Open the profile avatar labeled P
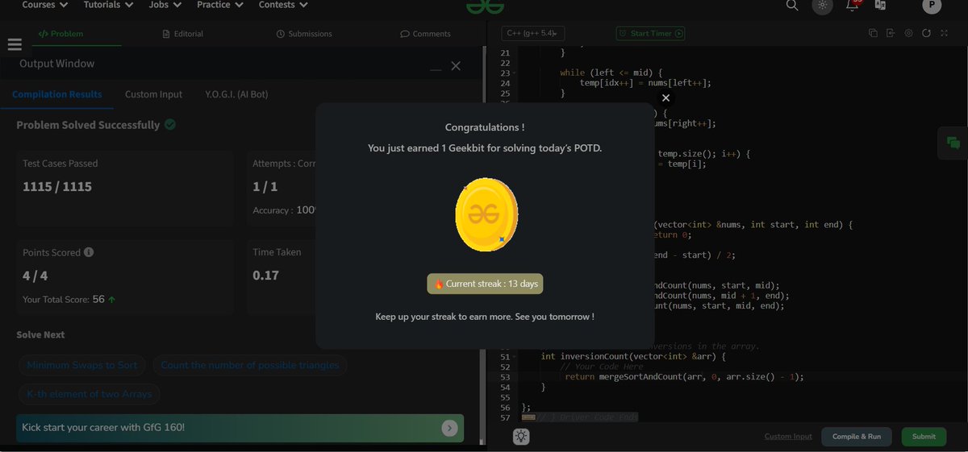The width and height of the screenshot is (968, 452). point(932,6)
